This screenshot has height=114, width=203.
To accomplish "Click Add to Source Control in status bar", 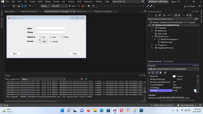I will pyautogui.click(x=162, y=105).
